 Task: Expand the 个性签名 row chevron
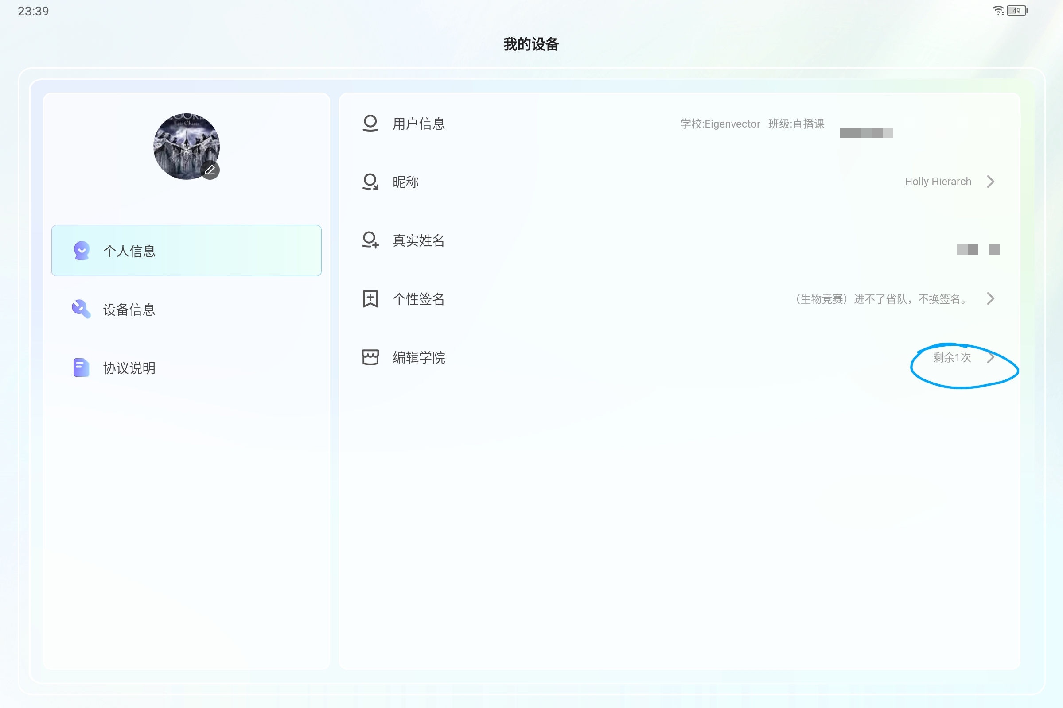(990, 298)
